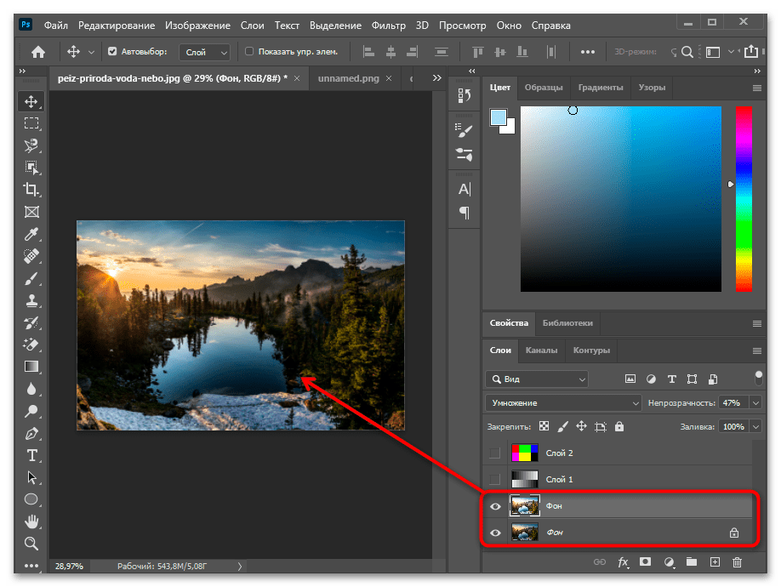Click the rainbow hue slider strip

pos(744,200)
